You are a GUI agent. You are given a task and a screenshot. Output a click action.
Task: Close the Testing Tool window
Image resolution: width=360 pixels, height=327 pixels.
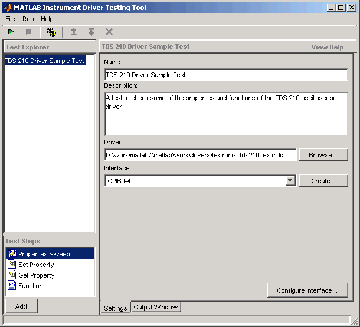pos(352,8)
